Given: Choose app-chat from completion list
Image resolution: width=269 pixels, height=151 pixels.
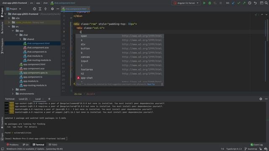Looking at the screenshot, I should (120, 78).
